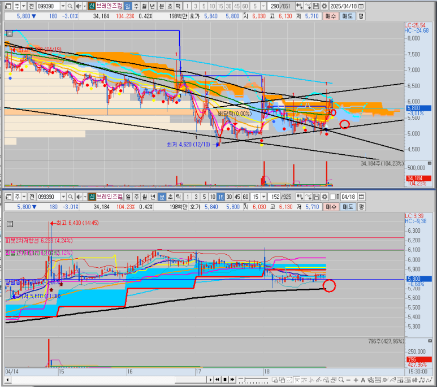Image resolution: width=437 pixels, height=387 pixels.
Task: Click the window layout icon in top chart toolbar
Action: tap(8, 6)
